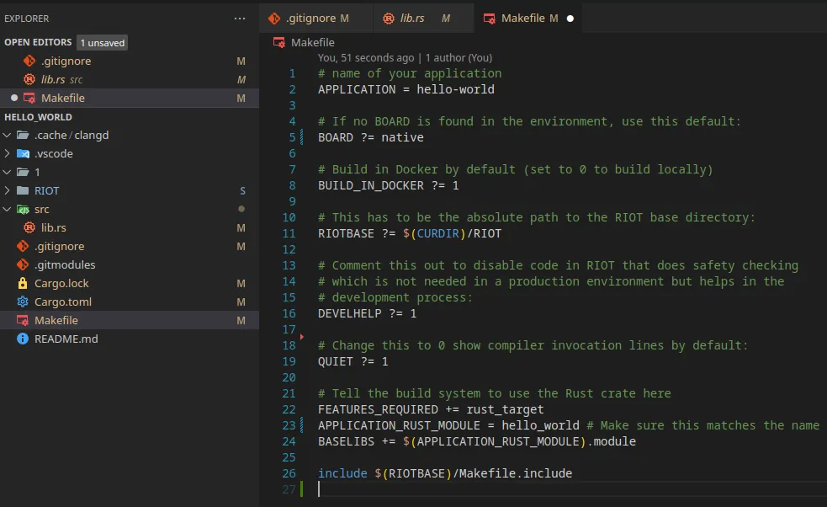Screen dimensions: 827x507
Task: Open lib.rs src from Open Editors list
Action: (x=130, y=80)
